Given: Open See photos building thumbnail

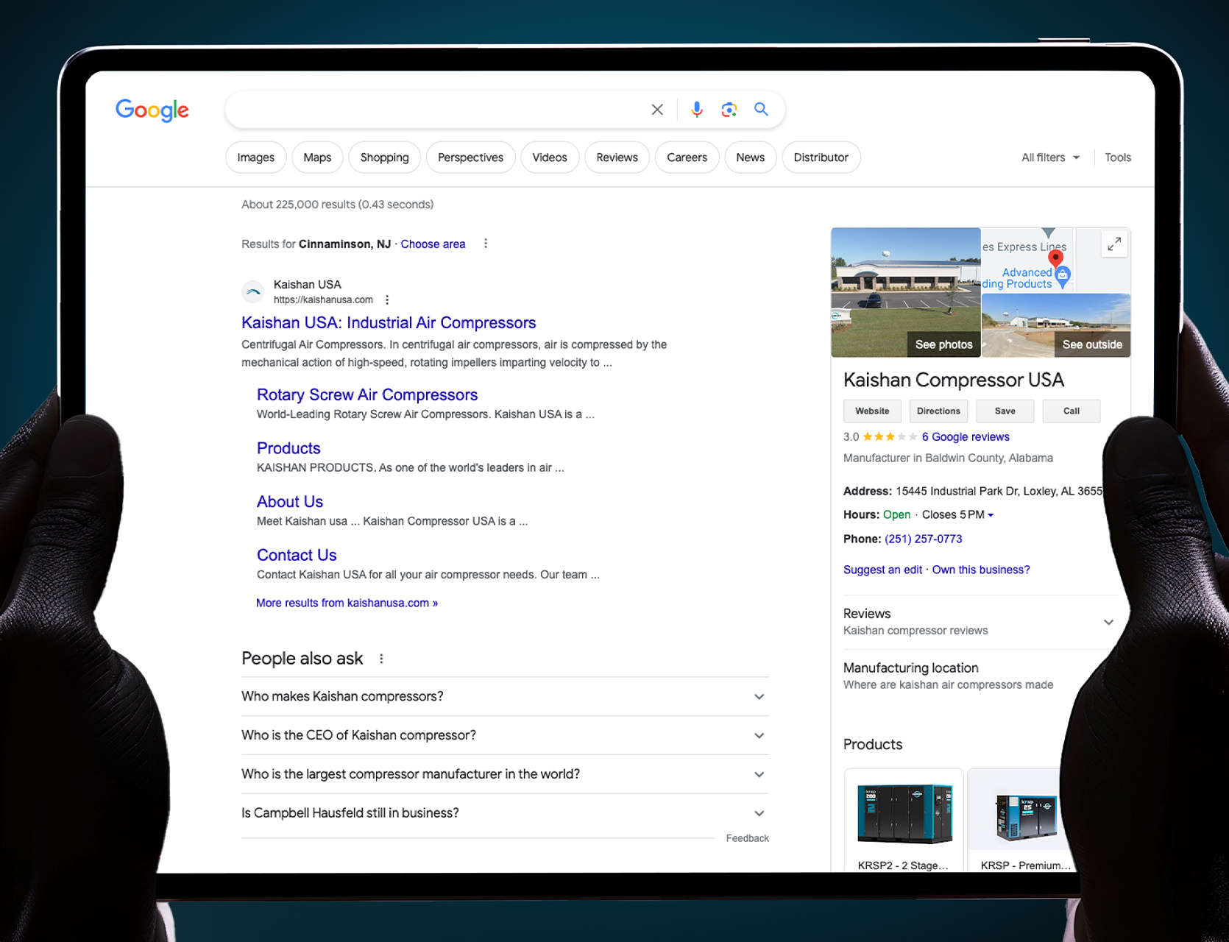Looking at the screenshot, I should 906,292.
